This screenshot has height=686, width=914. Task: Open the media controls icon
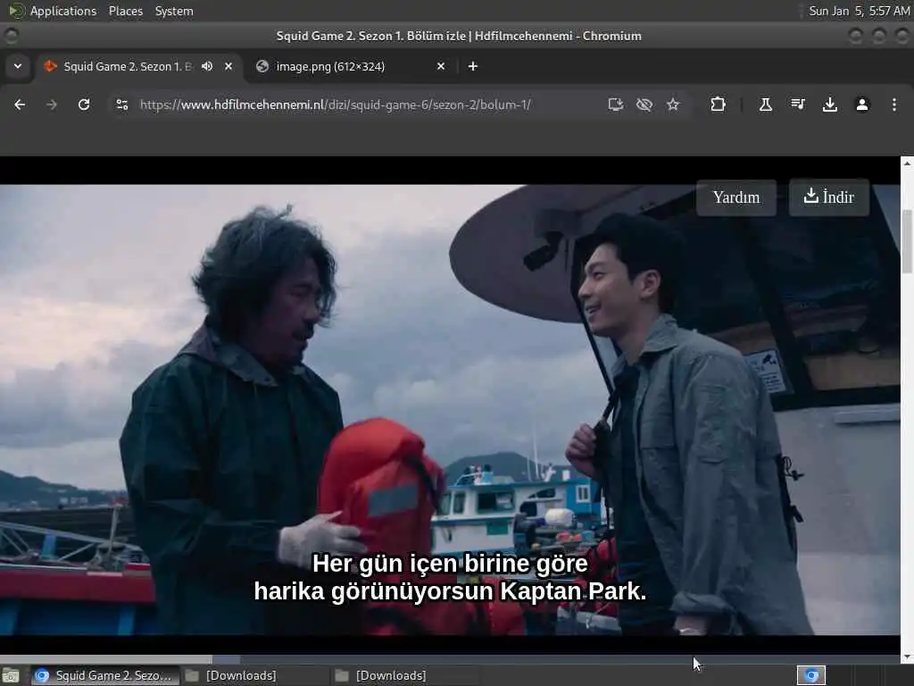click(798, 105)
